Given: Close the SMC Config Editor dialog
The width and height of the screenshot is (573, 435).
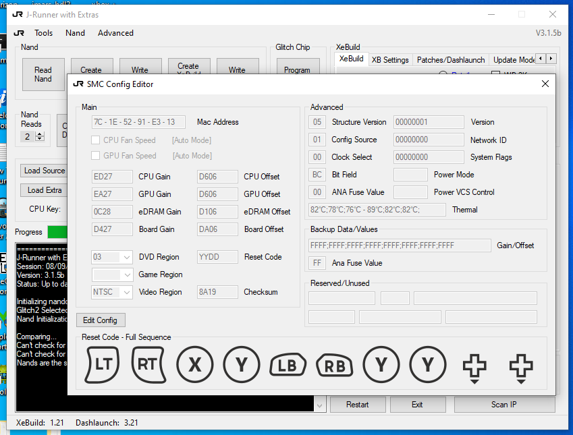Looking at the screenshot, I should point(545,84).
